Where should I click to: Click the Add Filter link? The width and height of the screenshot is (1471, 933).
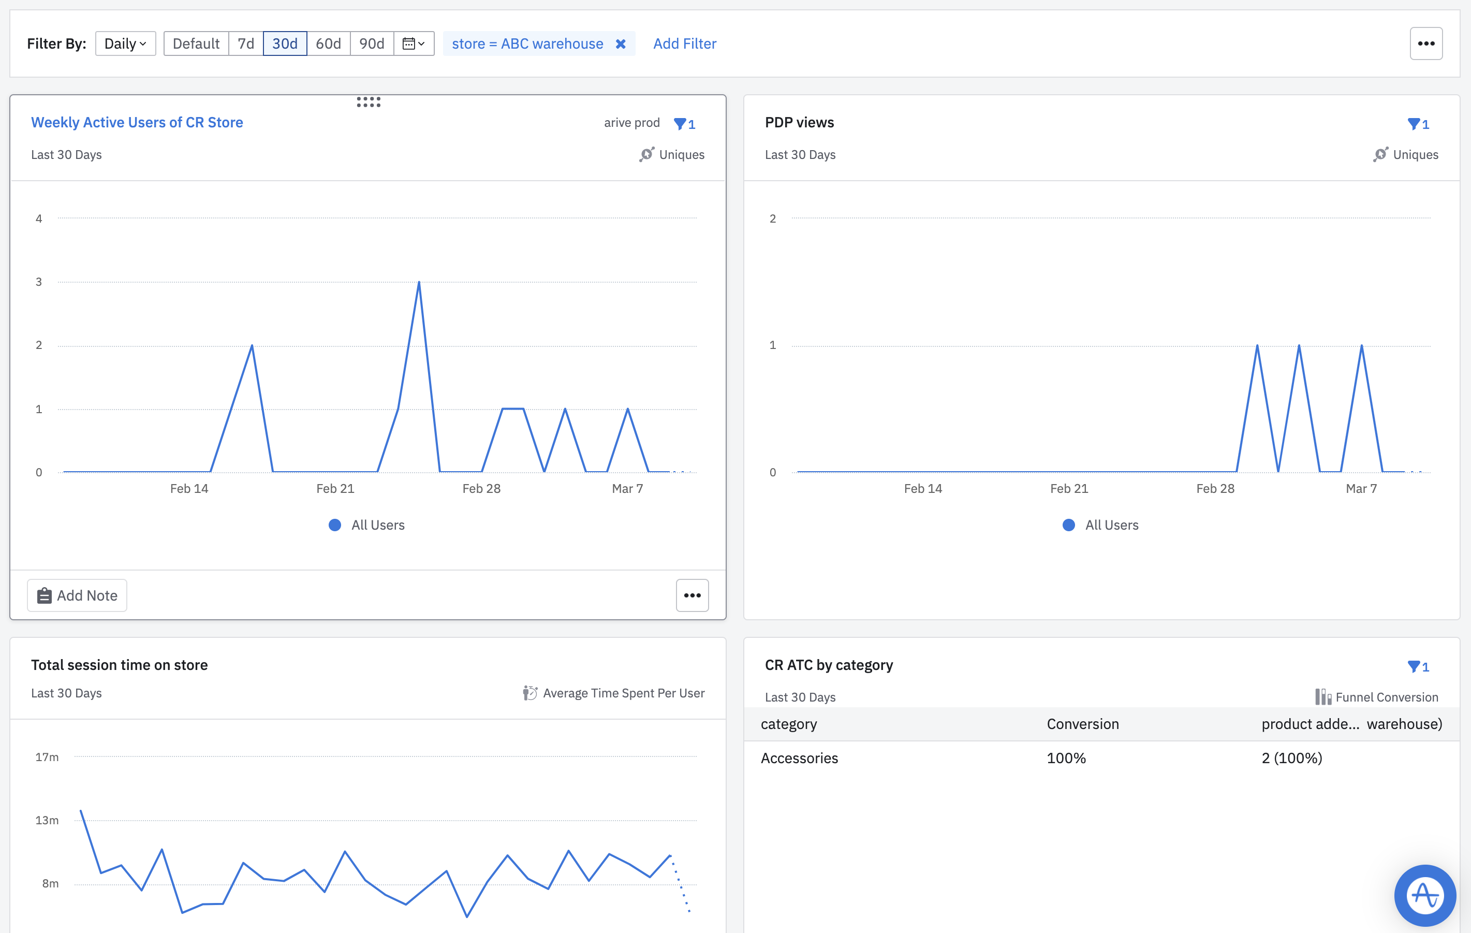point(684,44)
